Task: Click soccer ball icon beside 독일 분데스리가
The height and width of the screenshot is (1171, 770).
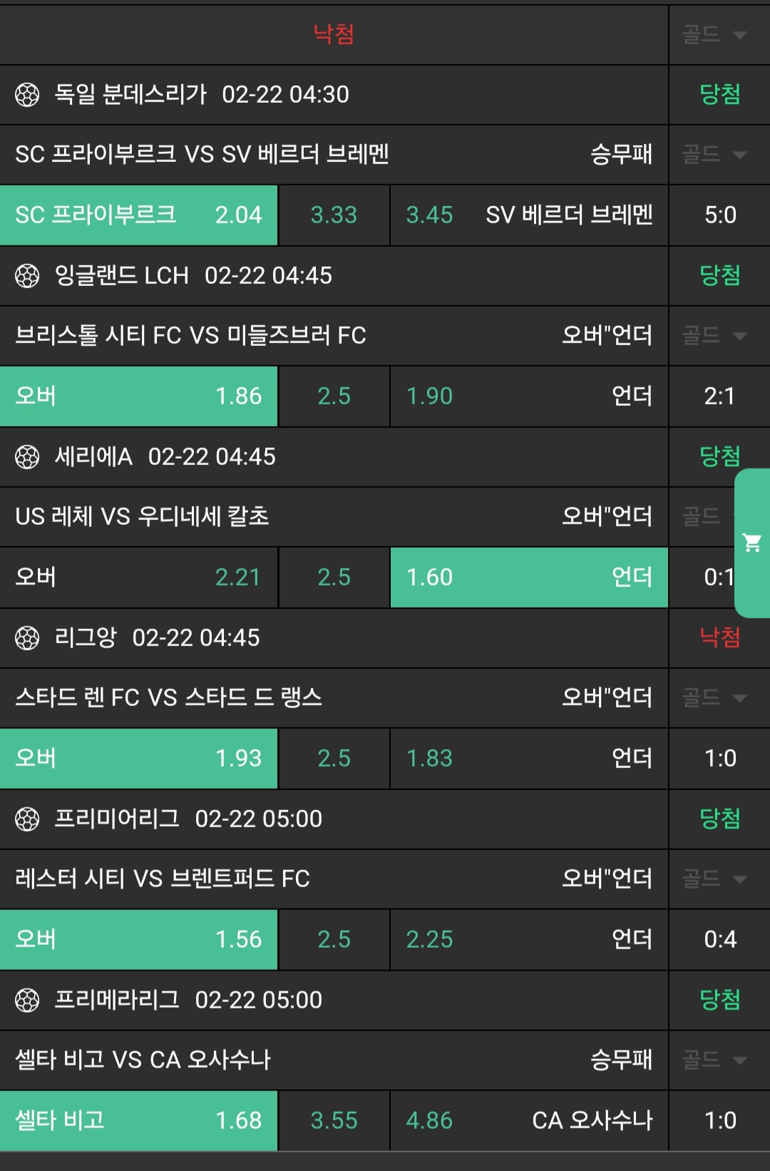Action: [27, 95]
